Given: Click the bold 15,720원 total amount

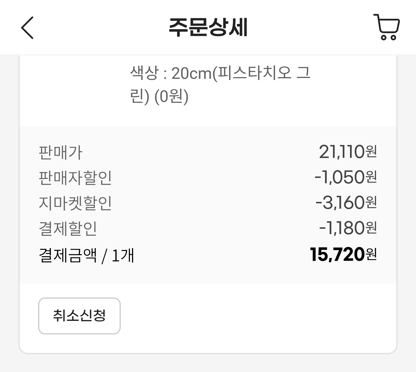Looking at the screenshot, I should pyautogui.click(x=343, y=254).
